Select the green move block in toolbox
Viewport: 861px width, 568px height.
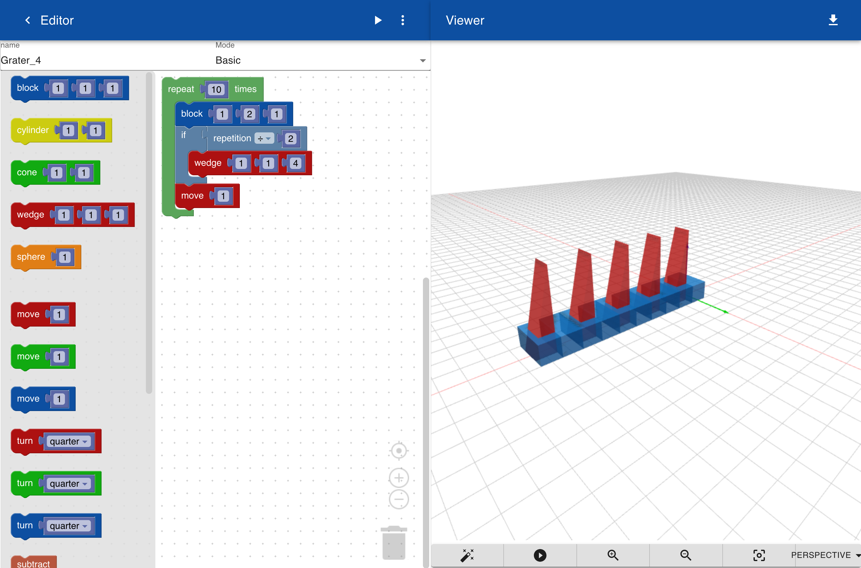pos(28,356)
